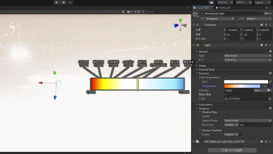273x154 pixels.
Task: Click the scene orientation gizmo green Y axis
Action: click(180, 20)
